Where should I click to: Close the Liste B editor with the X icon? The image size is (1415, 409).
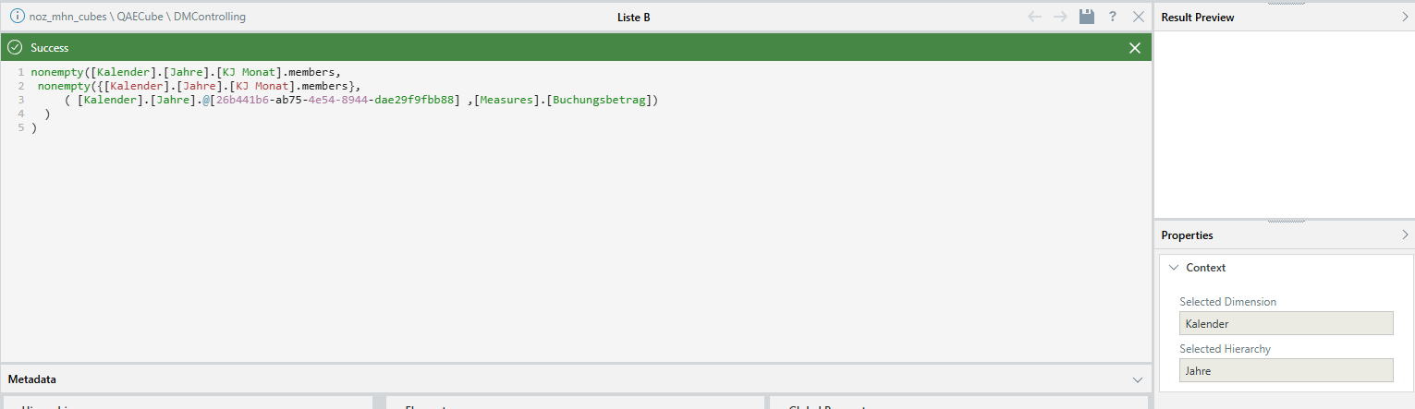pos(1139,17)
